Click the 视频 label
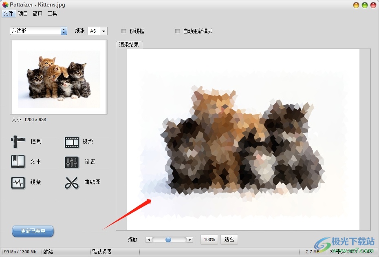Image resolution: width=379 pixels, height=257 pixels. (x=88, y=141)
